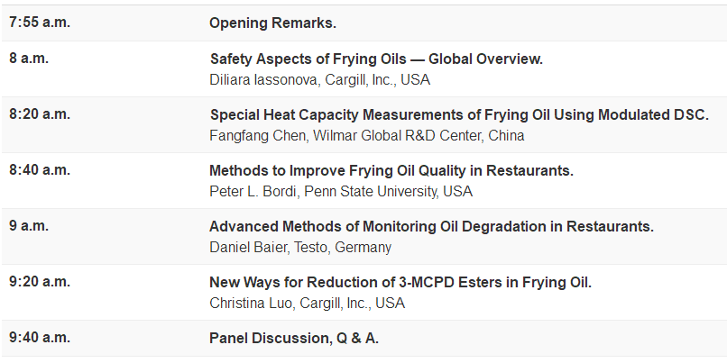The width and height of the screenshot is (727, 363).
Task: Click the 7:55 a.m. time slot
Action: (40, 23)
